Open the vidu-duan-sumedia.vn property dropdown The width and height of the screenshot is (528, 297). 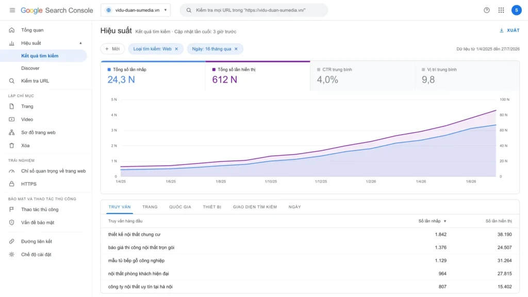point(136,10)
